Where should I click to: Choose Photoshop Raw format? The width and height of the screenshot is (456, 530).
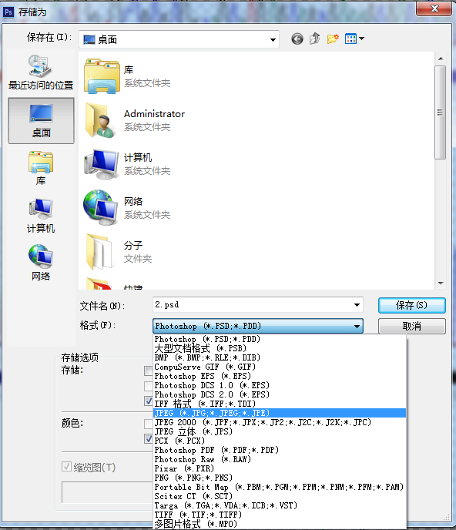[x=280, y=459]
